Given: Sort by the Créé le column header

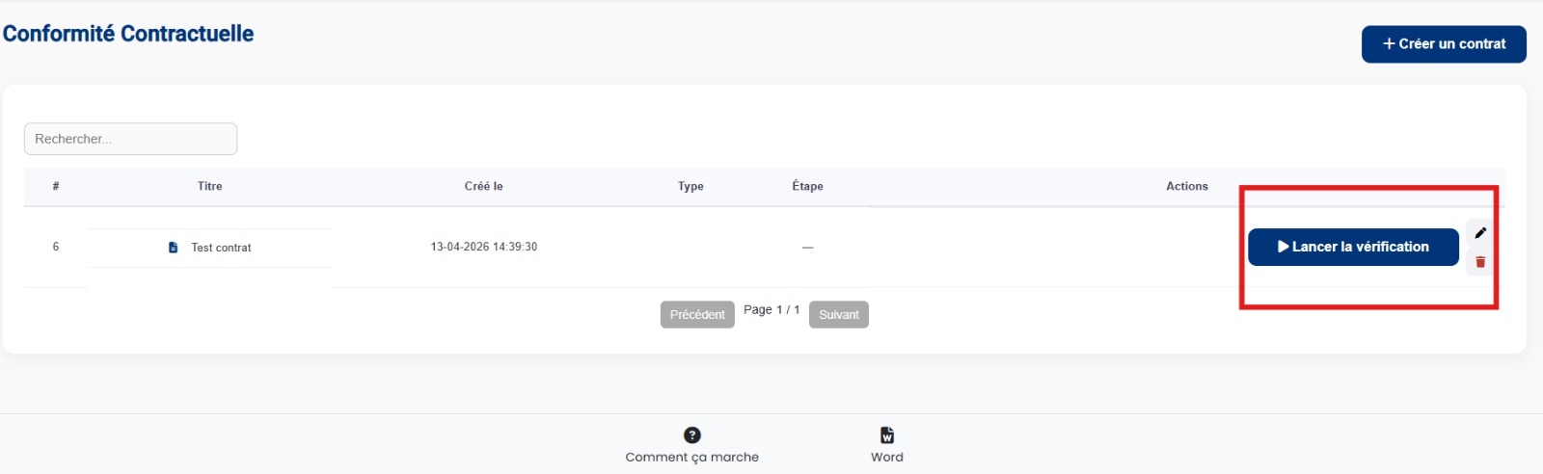Looking at the screenshot, I should 484,187.
